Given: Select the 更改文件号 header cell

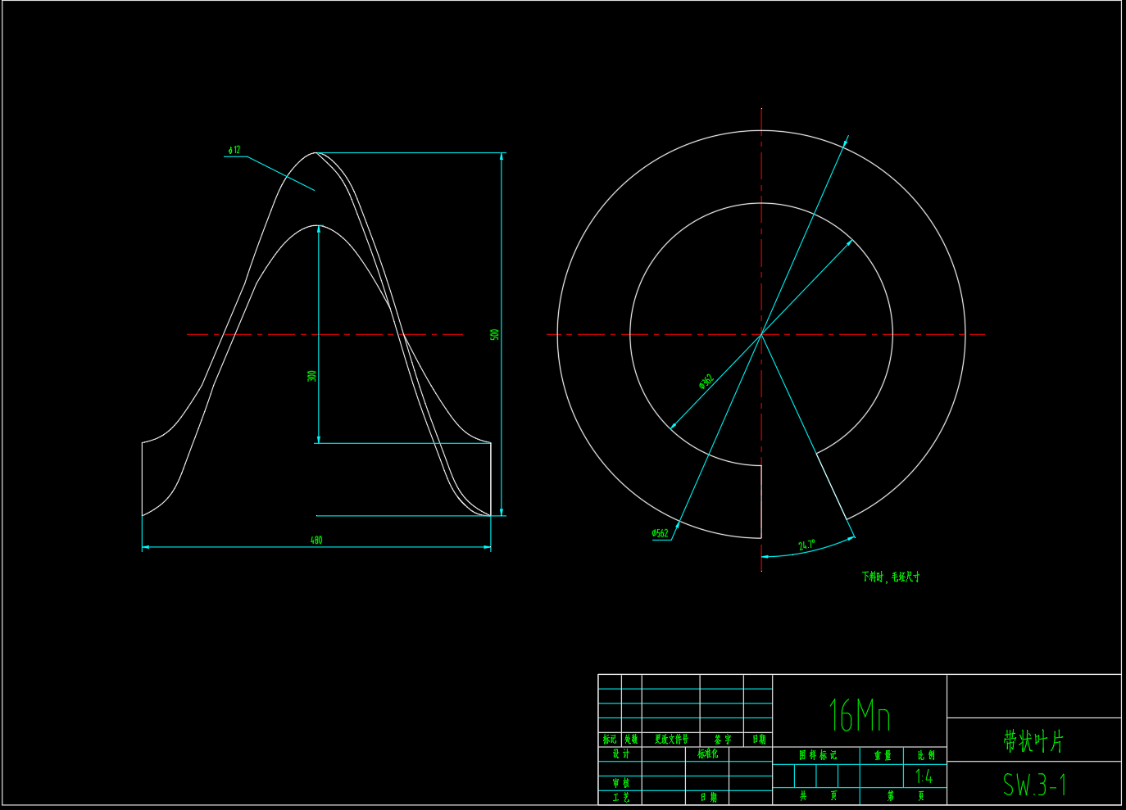Looking at the screenshot, I should click(670, 740).
